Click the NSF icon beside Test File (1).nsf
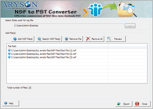This screenshot has height=109, width=153. point(9,50)
